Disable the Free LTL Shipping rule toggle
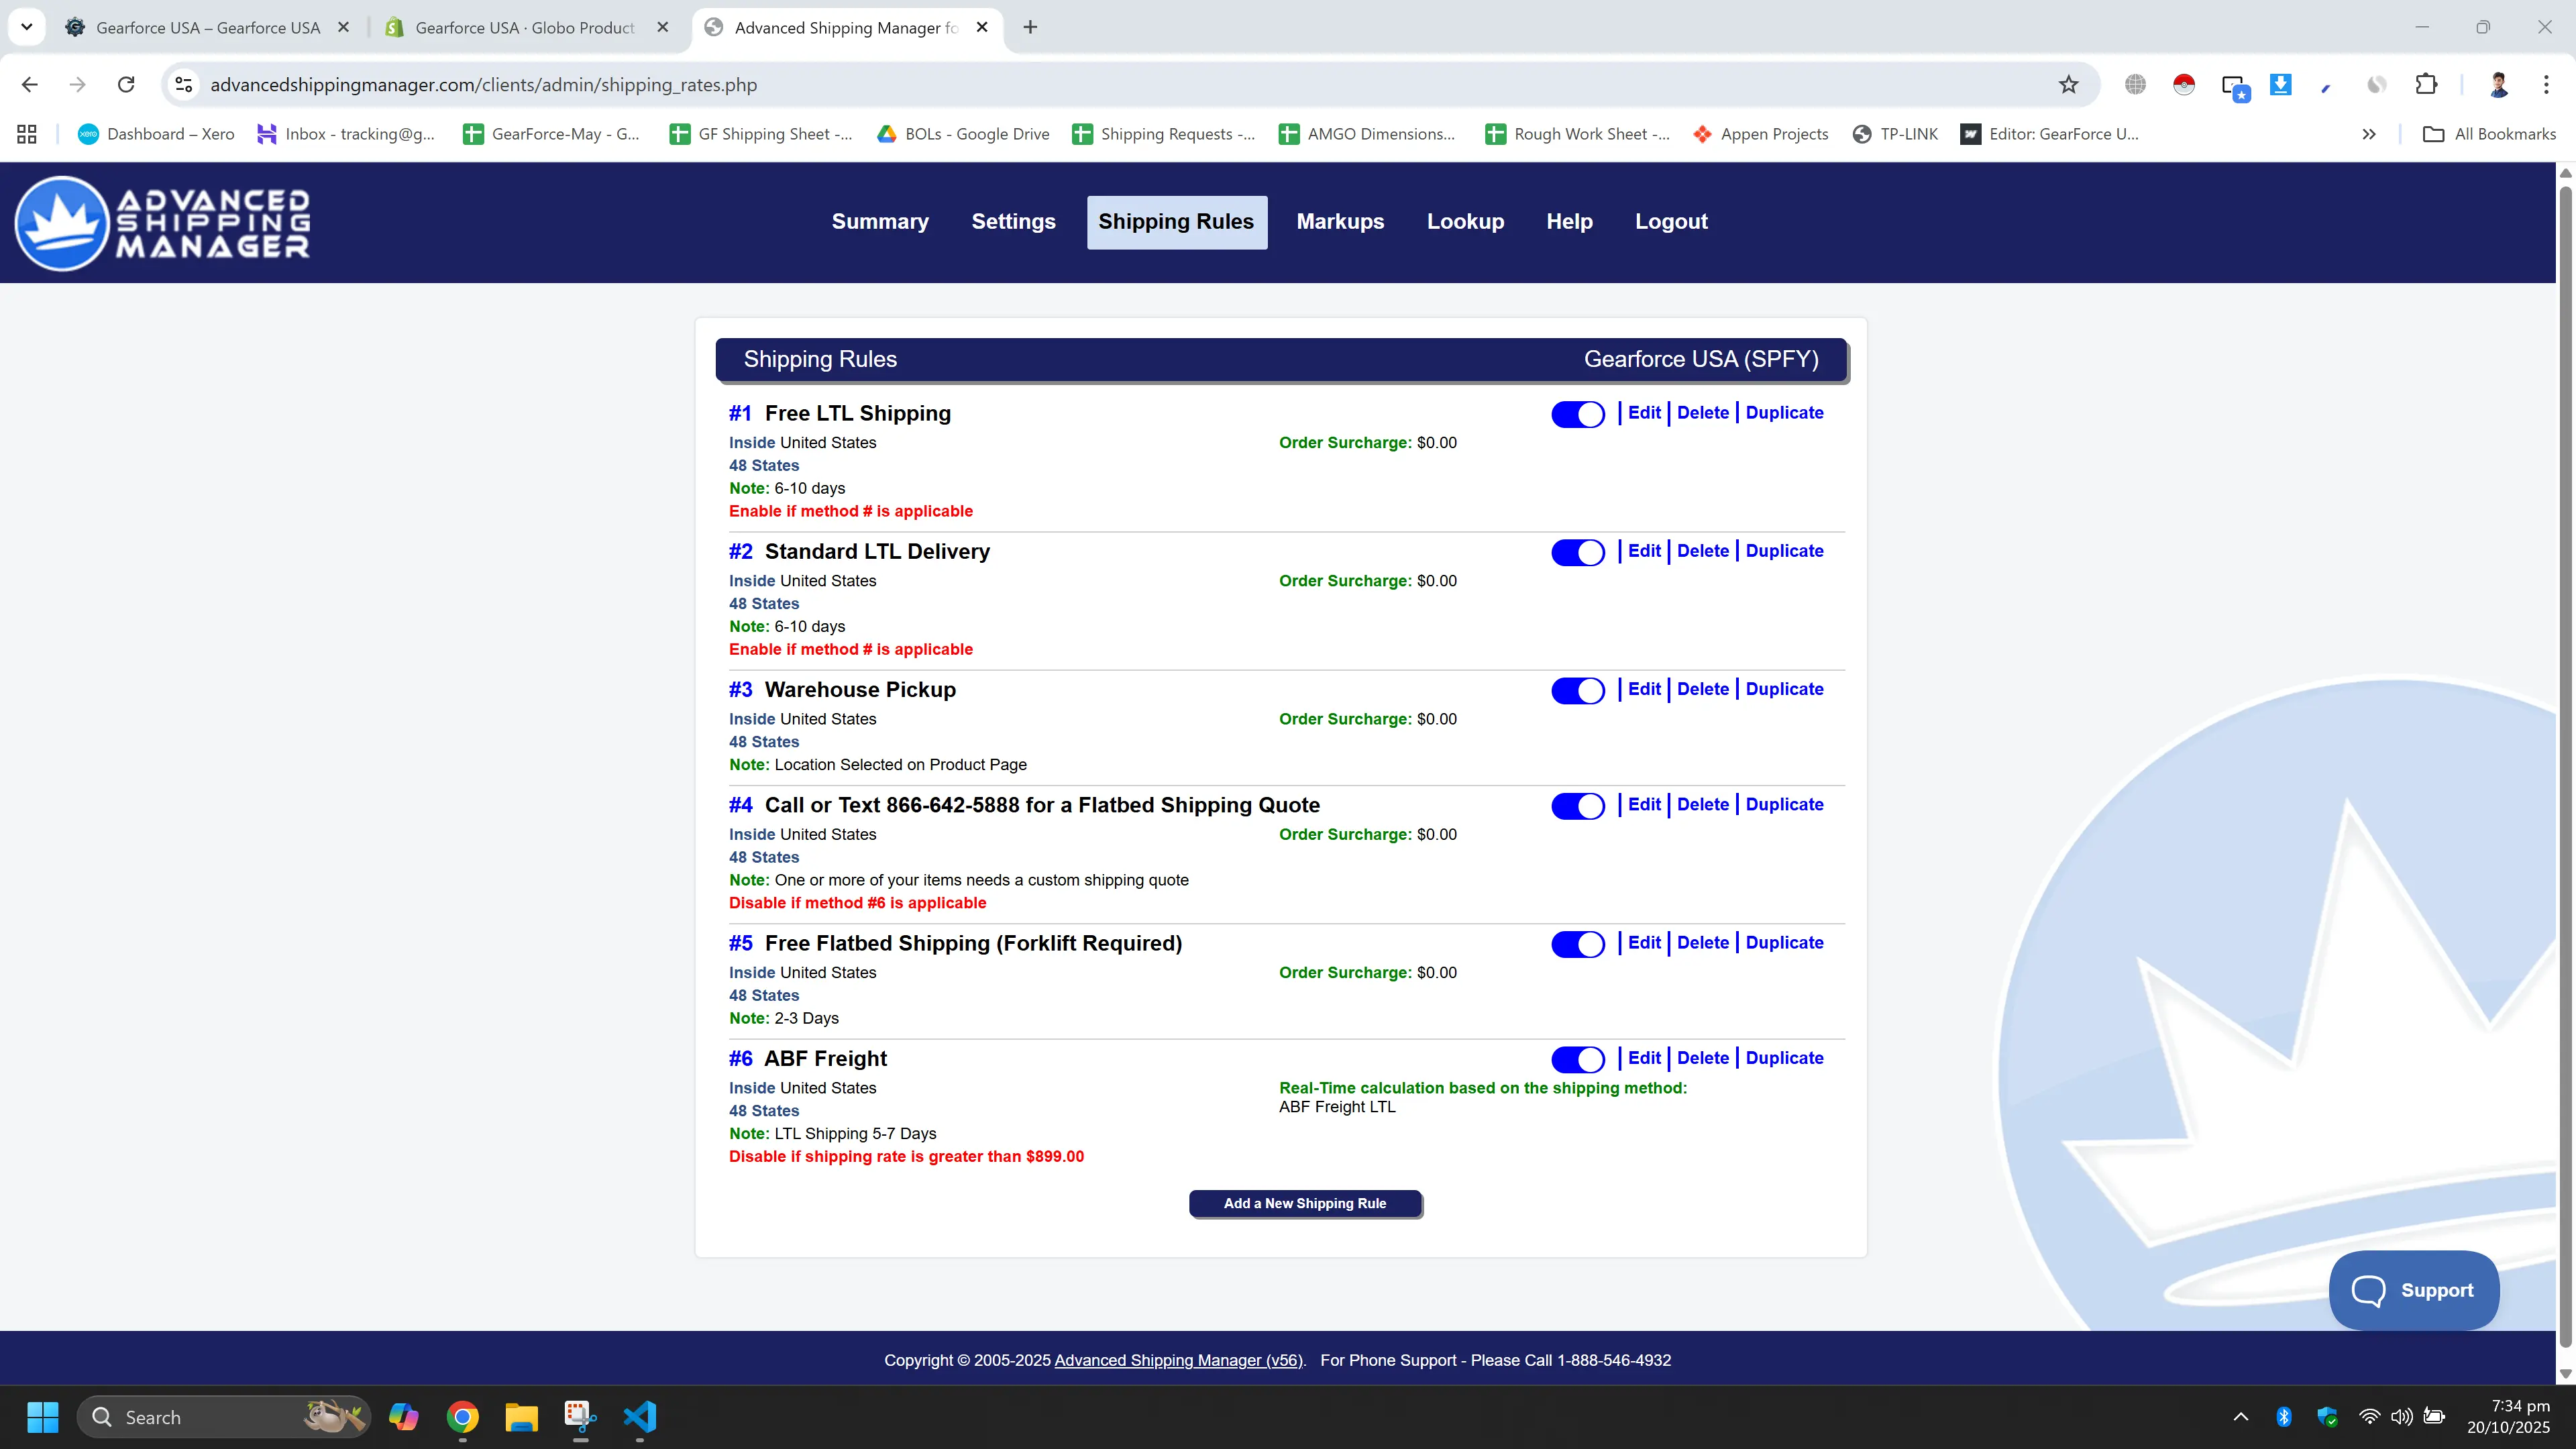Screen dimensions: 2576x1449 click(x=1577, y=414)
